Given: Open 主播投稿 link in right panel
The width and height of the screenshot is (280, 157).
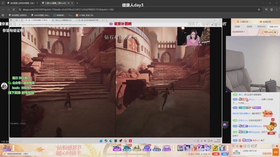Looking at the screenshot, I should 243,22.
